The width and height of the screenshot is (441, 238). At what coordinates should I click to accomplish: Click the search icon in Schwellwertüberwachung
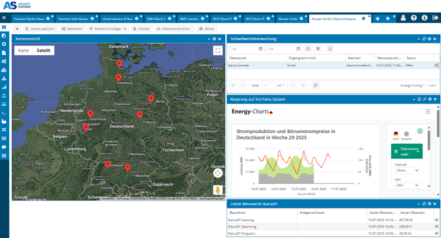[309, 49]
